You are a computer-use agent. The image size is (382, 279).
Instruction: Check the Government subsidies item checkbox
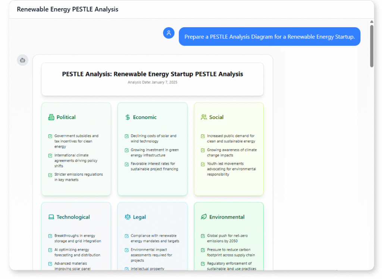click(x=49, y=136)
